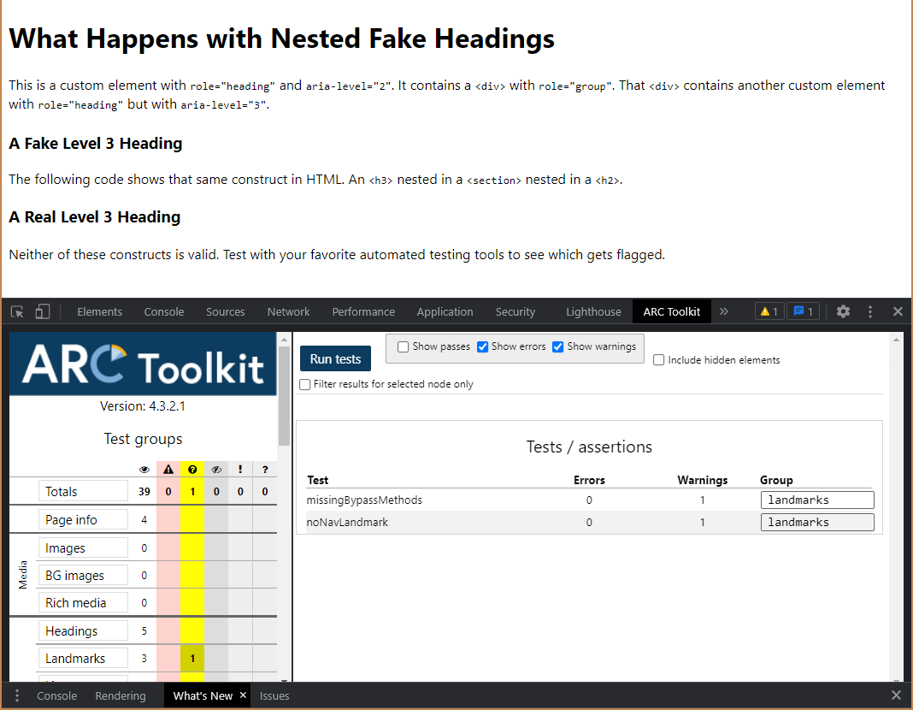Uncheck the Show warnings checkbox
Screen dimensions: 913x710
click(558, 347)
